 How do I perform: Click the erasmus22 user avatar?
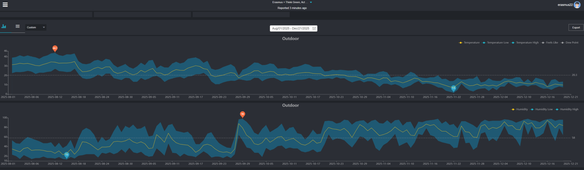[577, 5]
